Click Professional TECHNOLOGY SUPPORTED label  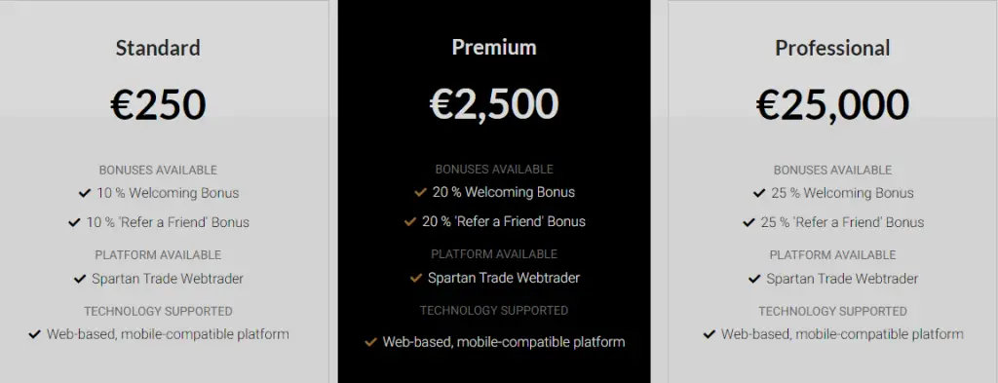832,311
